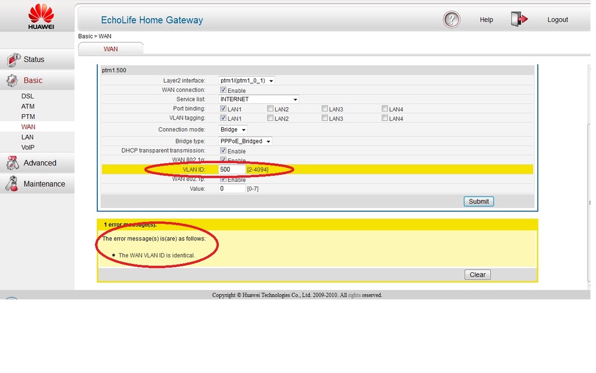Open the DSL menu item
This screenshot has width=596, height=373.
(x=28, y=96)
